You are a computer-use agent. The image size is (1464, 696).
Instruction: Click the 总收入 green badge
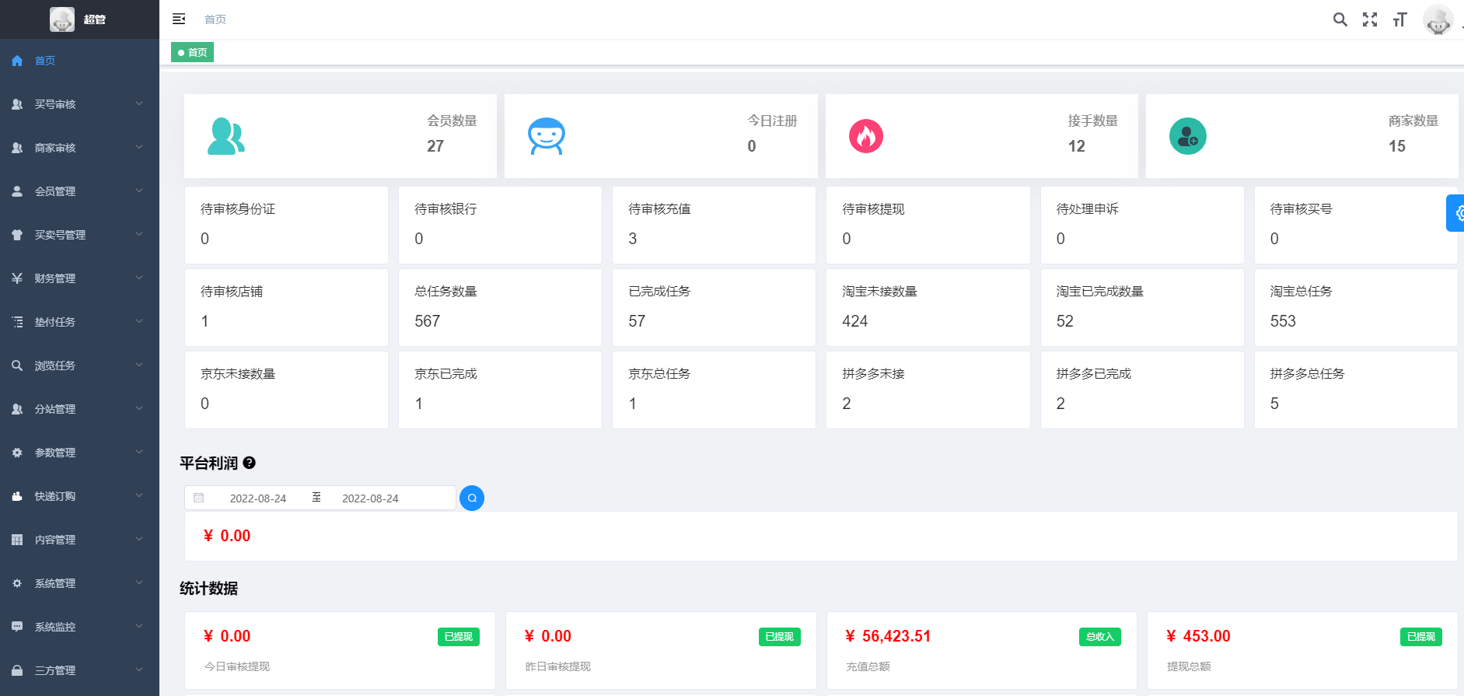[x=1099, y=637]
